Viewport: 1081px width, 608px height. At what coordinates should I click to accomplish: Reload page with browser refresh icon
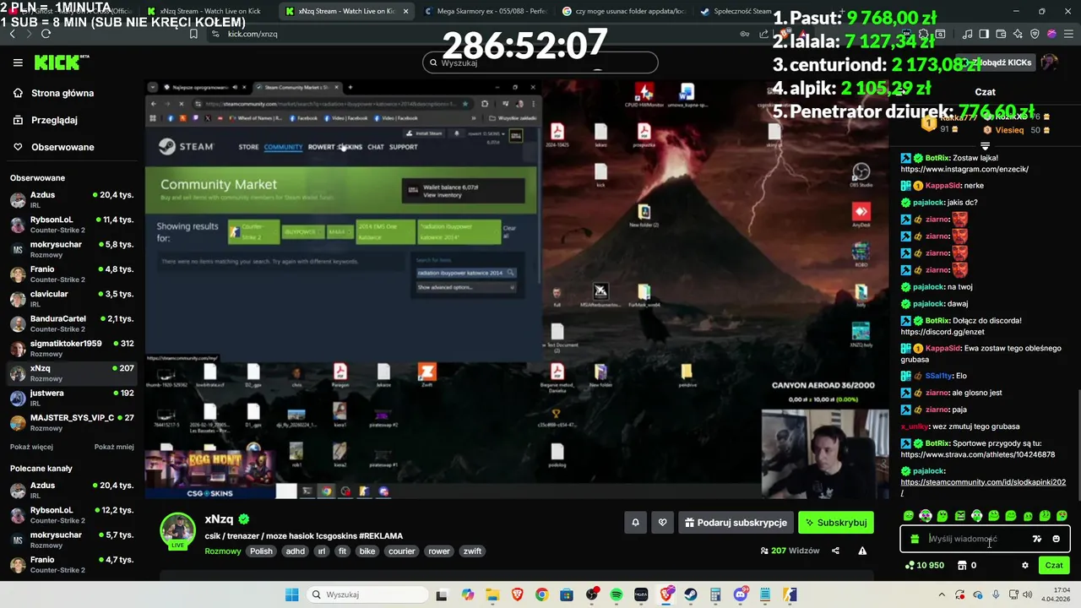pos(46,34)
